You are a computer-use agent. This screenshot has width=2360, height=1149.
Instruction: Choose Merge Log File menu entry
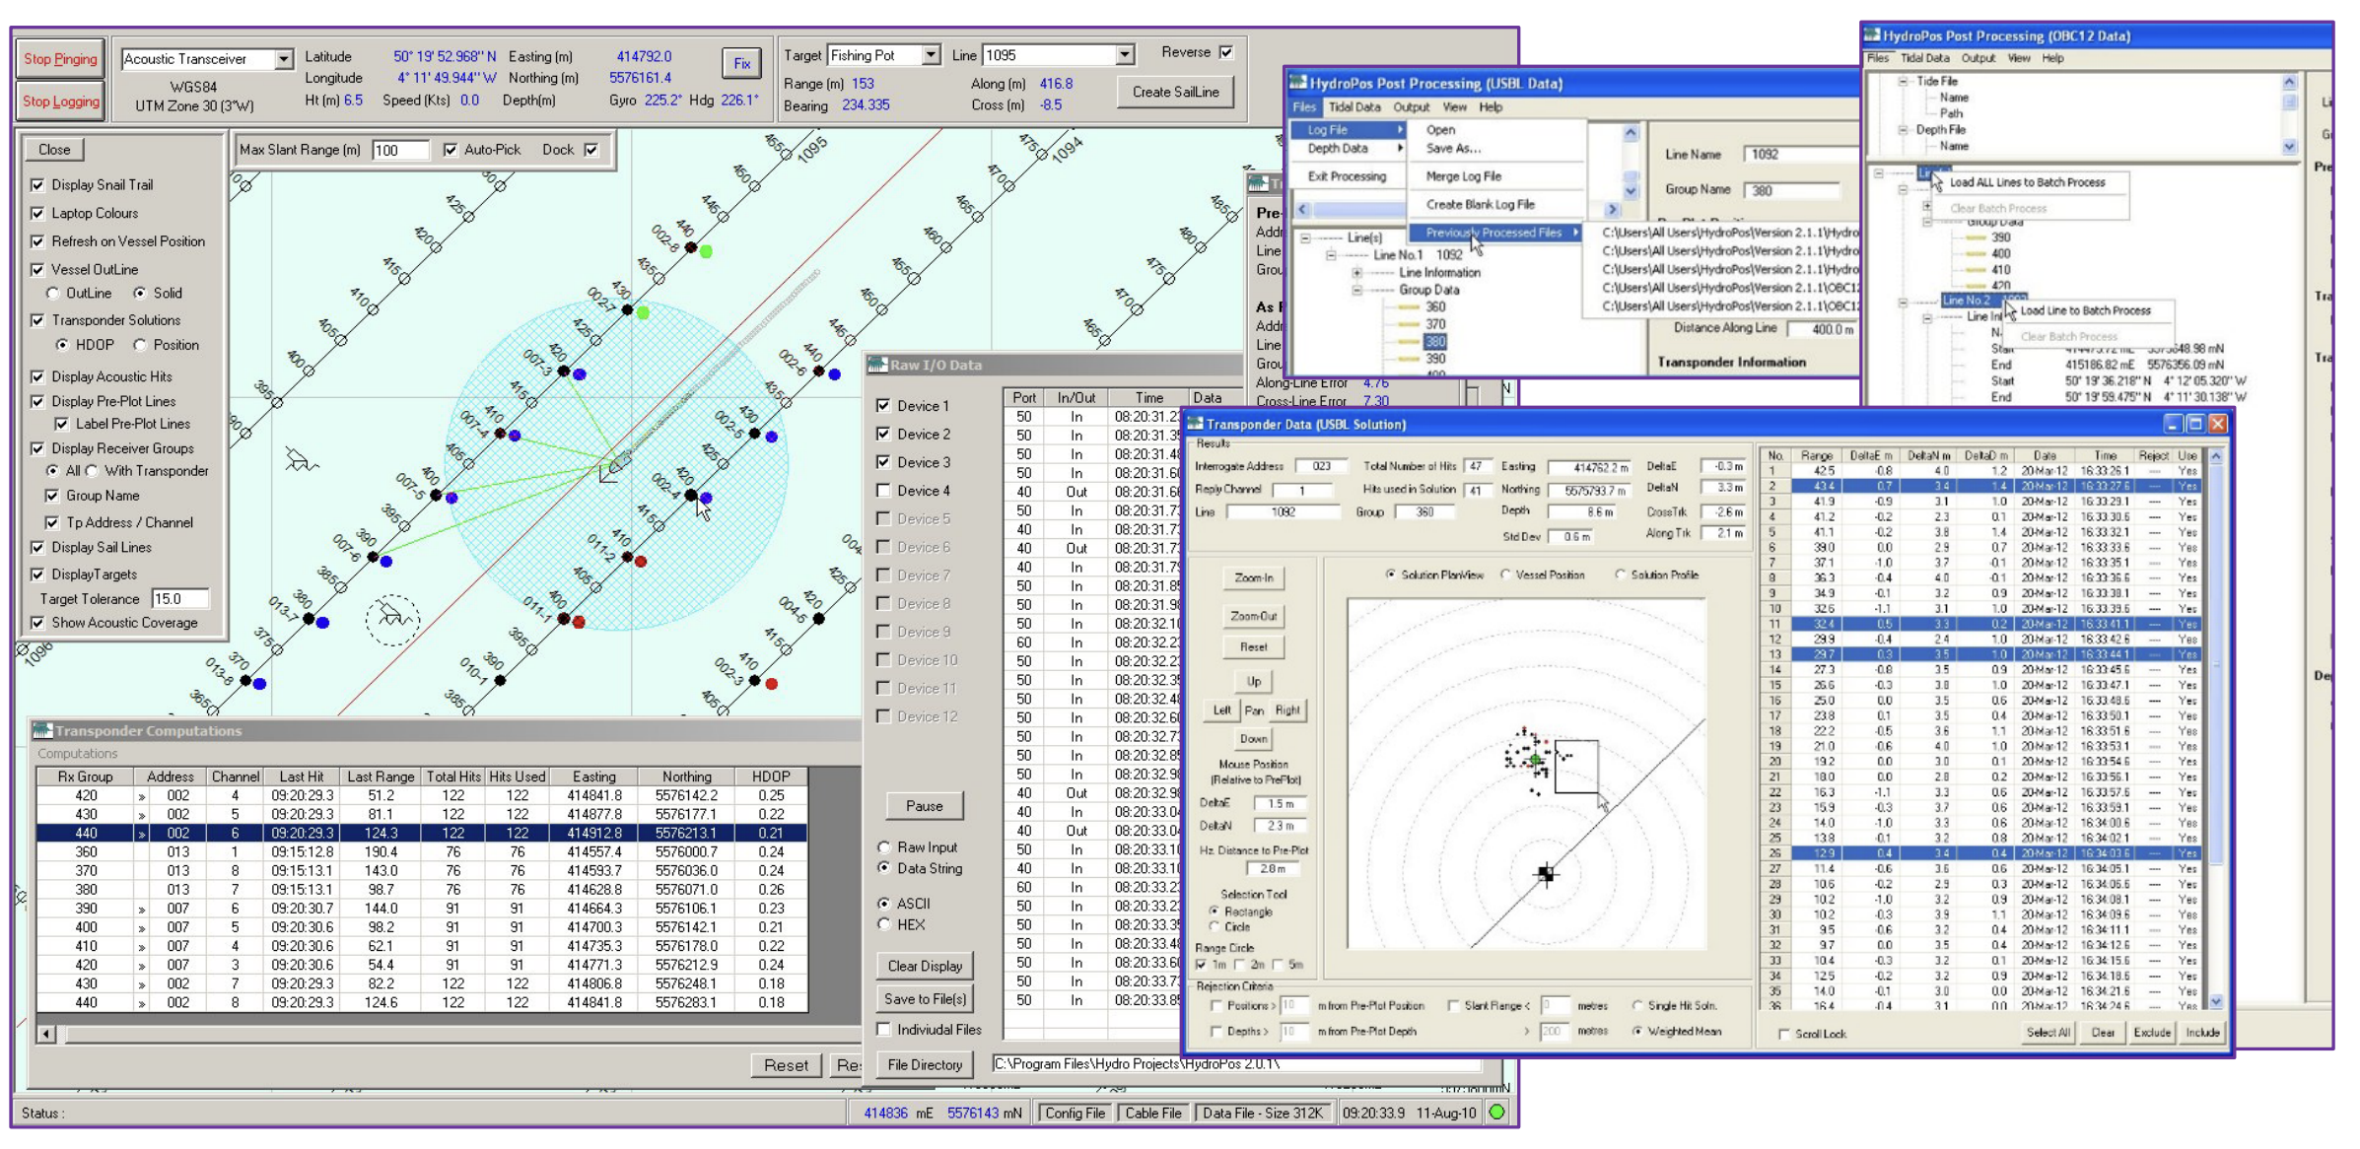[1463, 176]
